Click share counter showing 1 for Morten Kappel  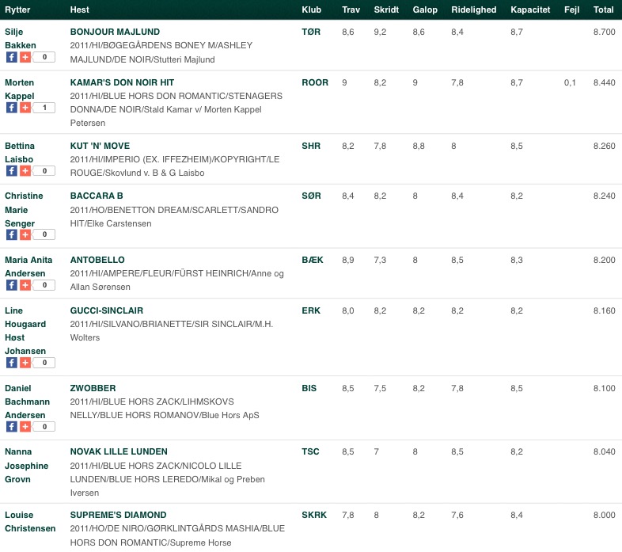click(x=44, y=108)
